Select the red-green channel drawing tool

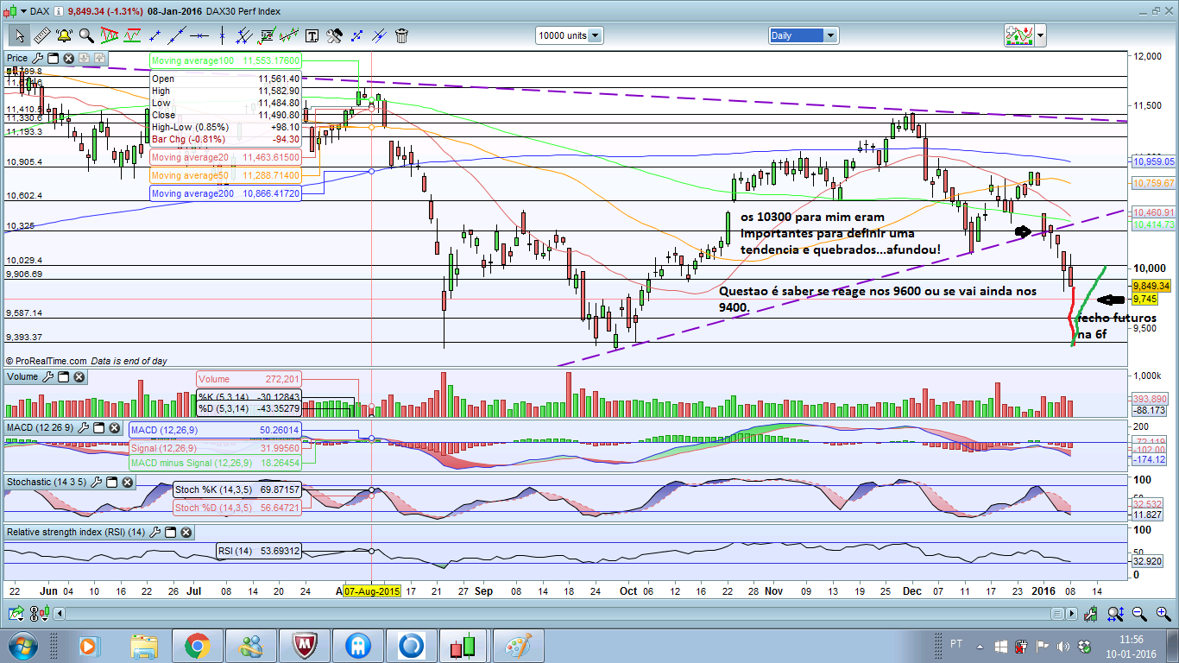(133, 35)
